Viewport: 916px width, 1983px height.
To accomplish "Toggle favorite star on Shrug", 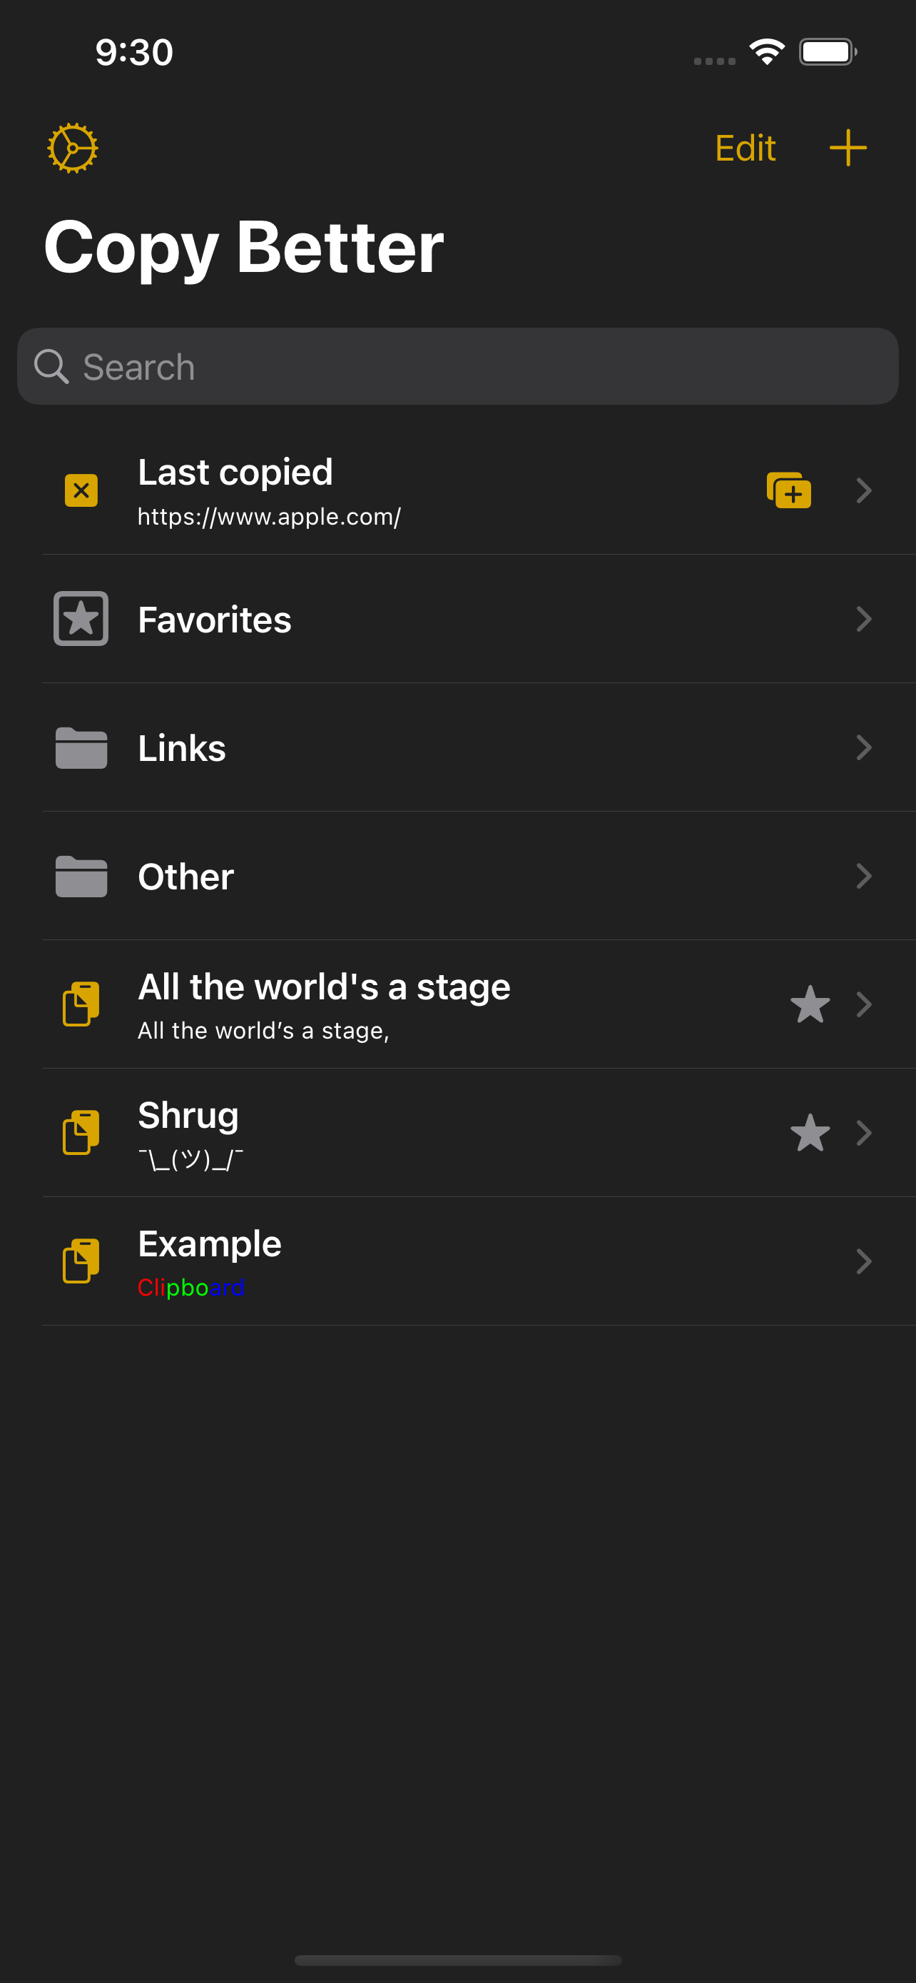I will click(810, 1132).
